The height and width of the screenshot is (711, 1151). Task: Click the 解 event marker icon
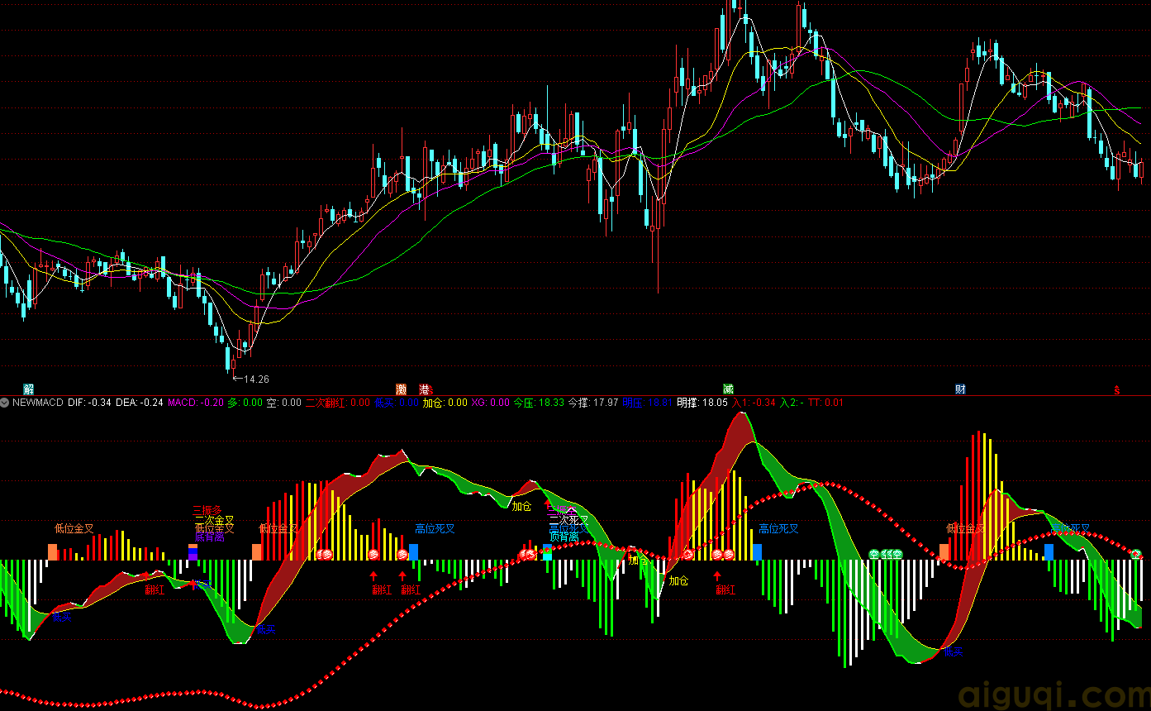point(29,389)
